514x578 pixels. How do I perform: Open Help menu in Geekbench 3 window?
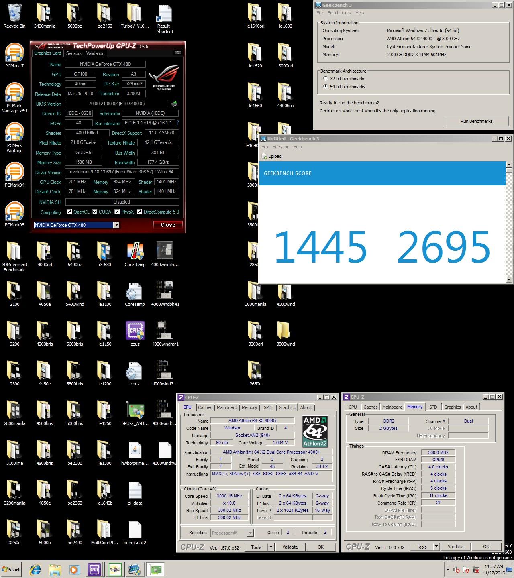click(359, 13)
